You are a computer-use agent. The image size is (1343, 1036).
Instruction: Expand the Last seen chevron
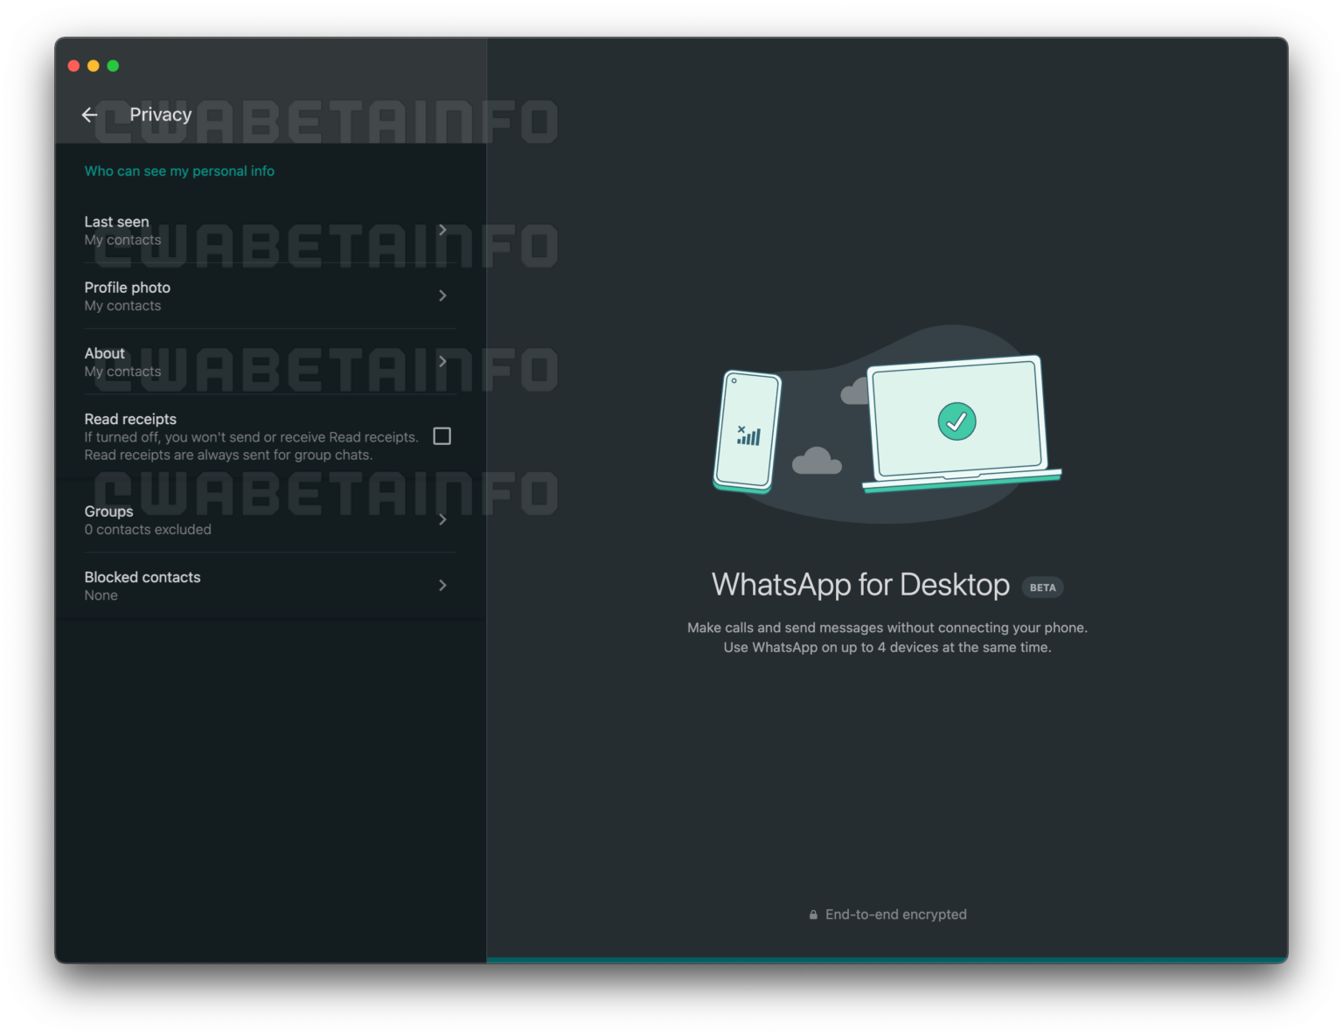point(443,229)
